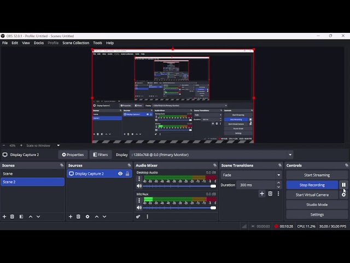Select Display Capture 2 source row
The width and height of the screenshot is (350, 263).
pos(100,174)
